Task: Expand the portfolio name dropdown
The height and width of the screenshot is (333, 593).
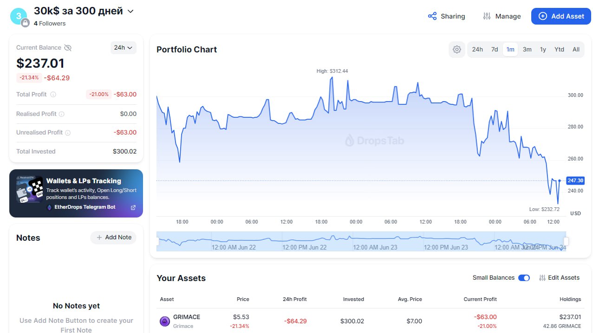Action: [x=130, y=11]
